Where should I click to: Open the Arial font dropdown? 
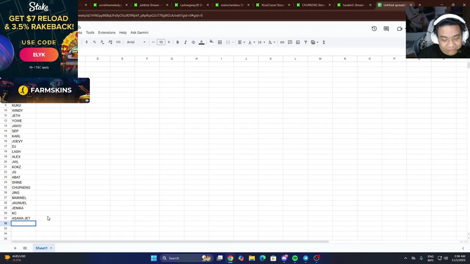point(136,42)
